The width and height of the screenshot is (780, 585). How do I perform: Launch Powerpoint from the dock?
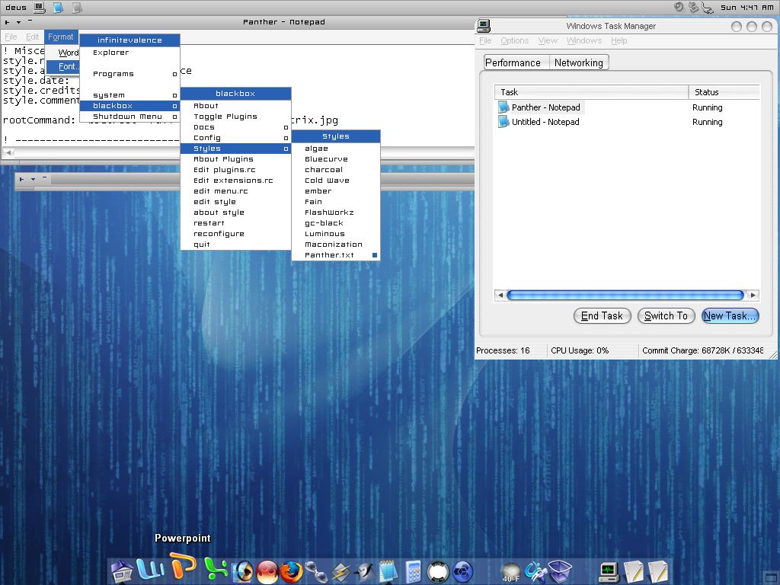click(x=182, y=567)
